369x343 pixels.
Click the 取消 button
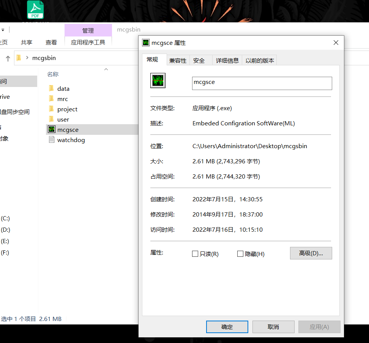pos(273,327)
